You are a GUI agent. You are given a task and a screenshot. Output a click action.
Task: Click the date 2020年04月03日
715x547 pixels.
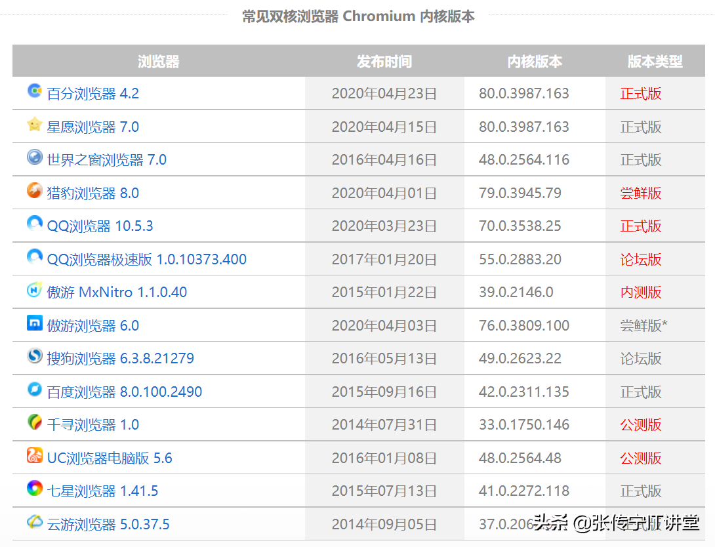(384, 325)
